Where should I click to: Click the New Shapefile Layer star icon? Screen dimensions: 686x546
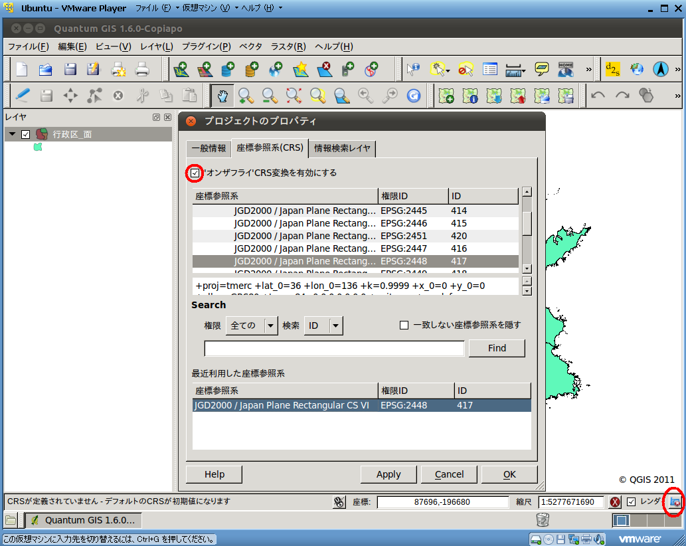301,69
